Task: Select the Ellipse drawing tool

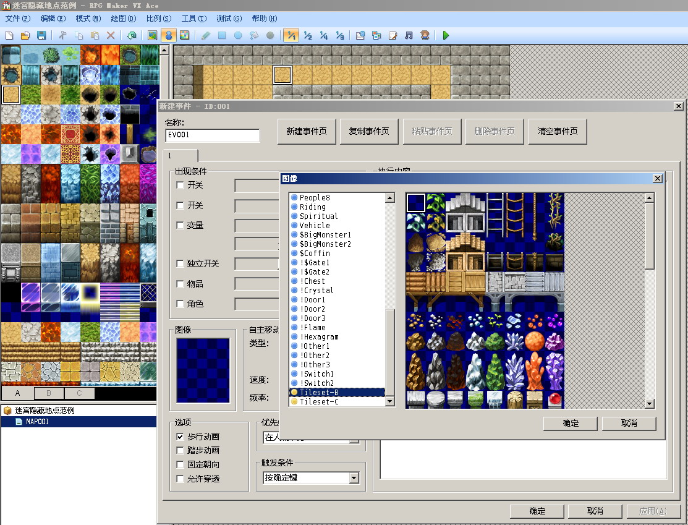Action: coord(238,35)
